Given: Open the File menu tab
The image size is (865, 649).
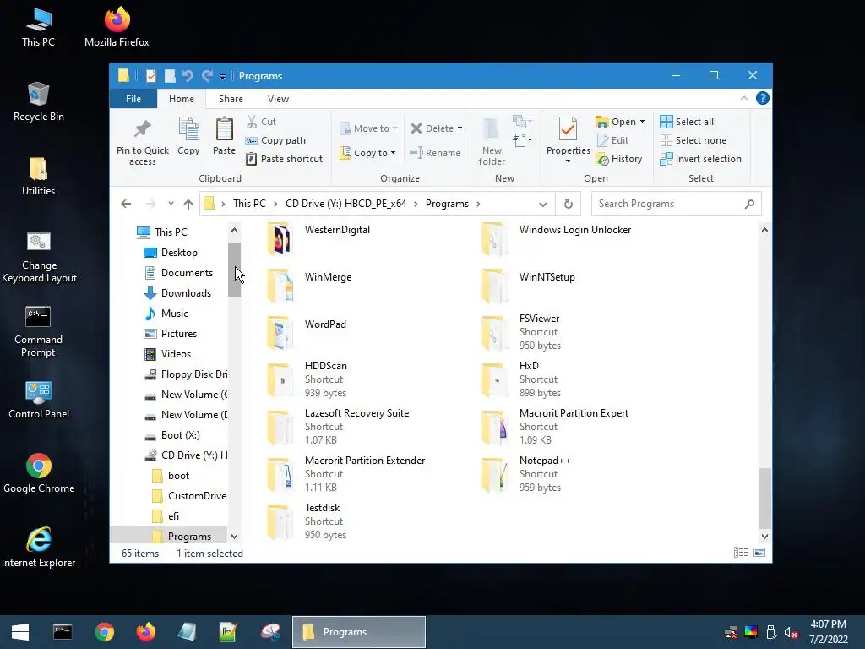Looking at the screenshot, I should [133, 99].
